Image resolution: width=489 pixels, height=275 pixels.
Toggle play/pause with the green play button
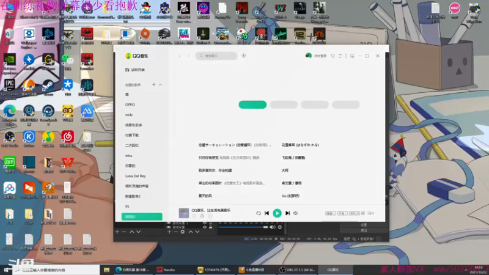coord(277,213)
